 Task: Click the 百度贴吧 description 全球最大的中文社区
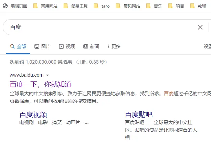[x=161, y=130]
